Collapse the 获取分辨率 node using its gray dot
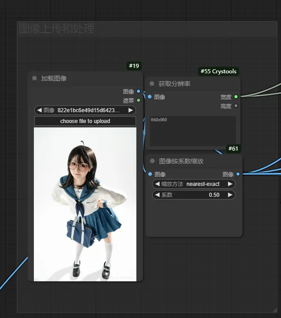 click(x=152, y=84)
